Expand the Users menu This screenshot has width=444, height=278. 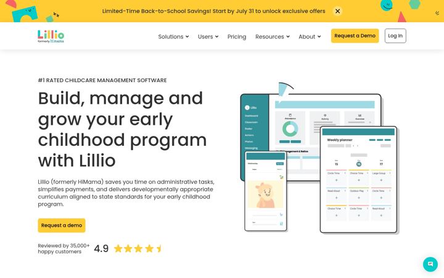tap(208, 36)
